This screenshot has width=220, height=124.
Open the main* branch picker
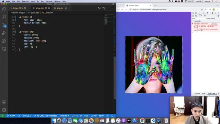coord(11,116)
